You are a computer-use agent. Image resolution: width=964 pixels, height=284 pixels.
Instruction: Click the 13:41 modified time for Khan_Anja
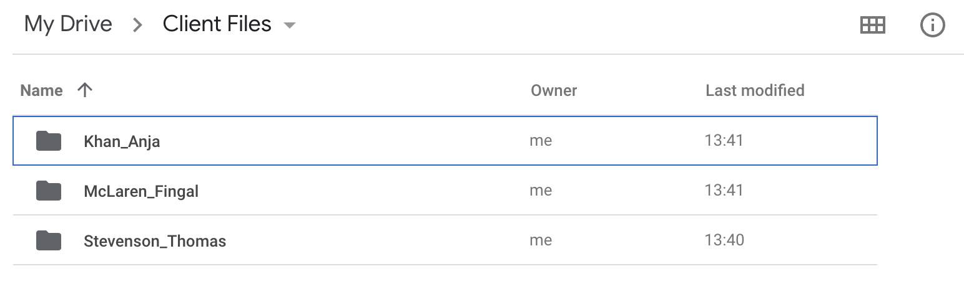coord(724,141)
